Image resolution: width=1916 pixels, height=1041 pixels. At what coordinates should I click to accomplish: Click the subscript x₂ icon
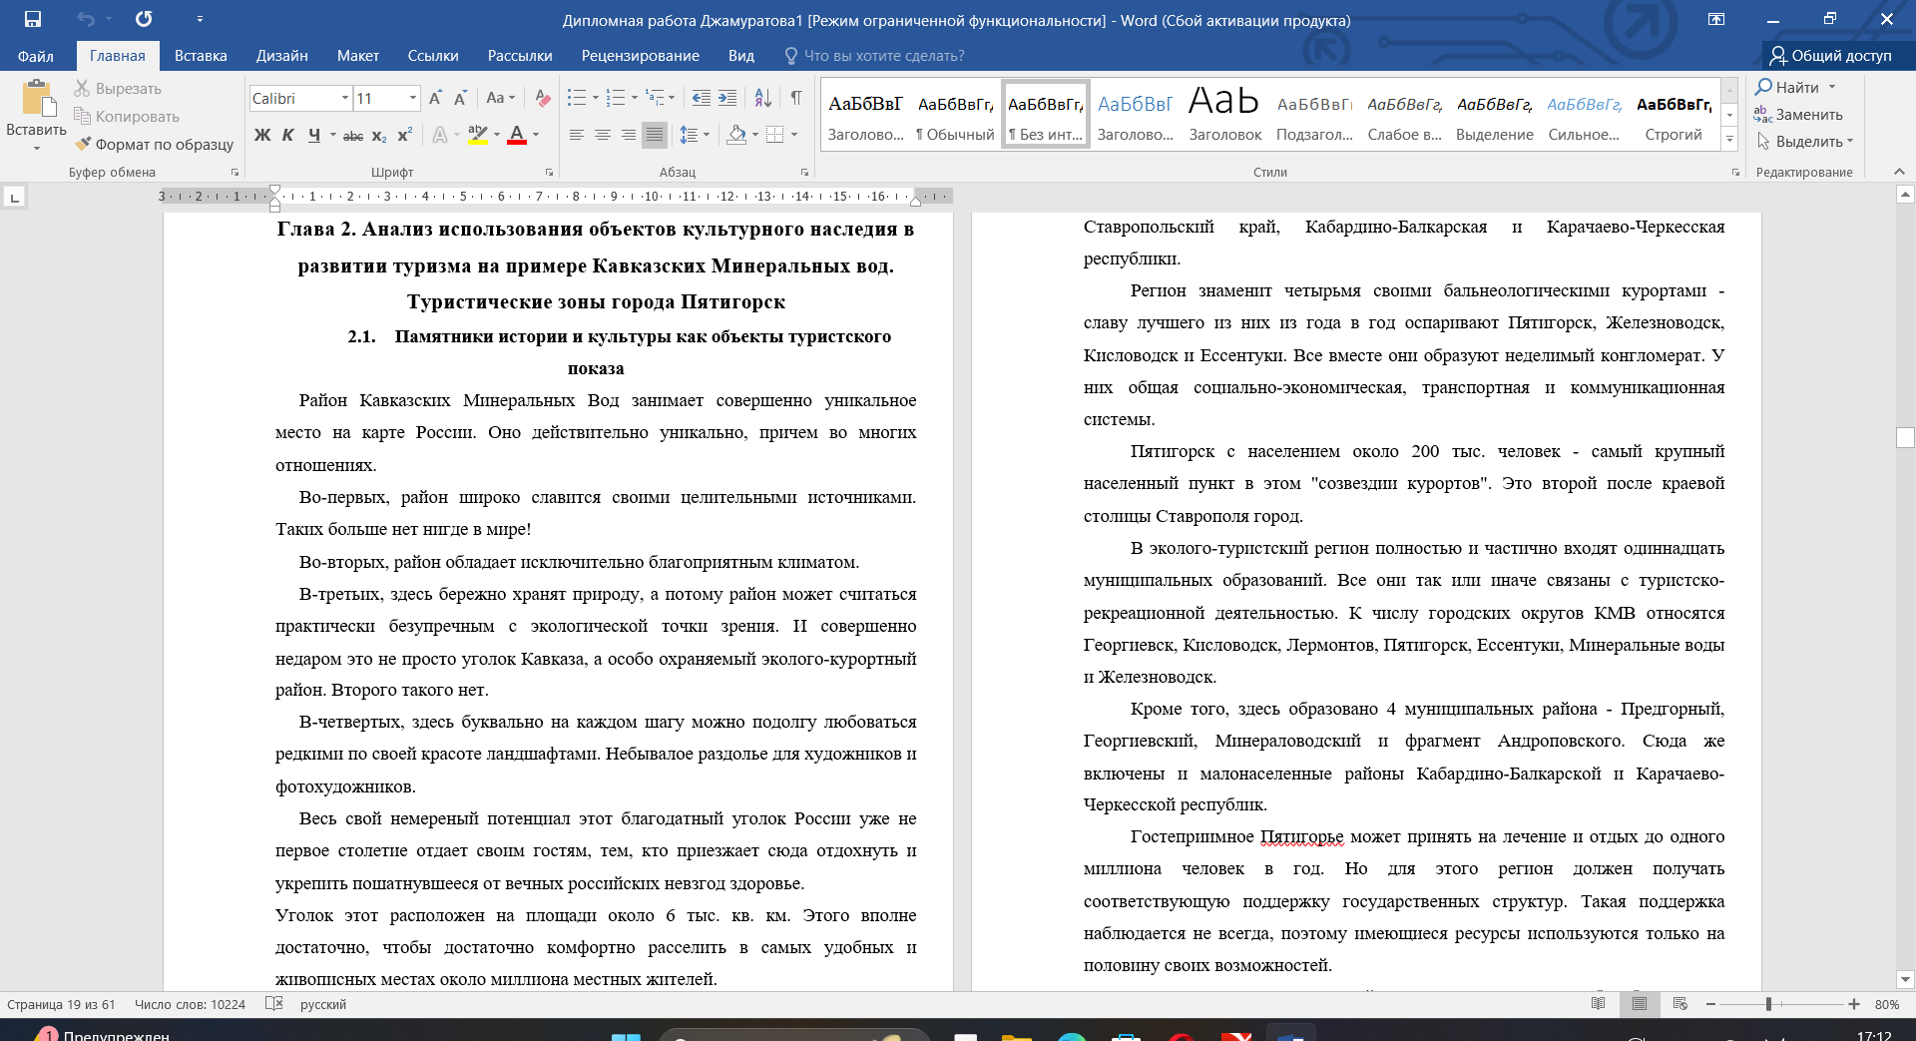point(379,135)
